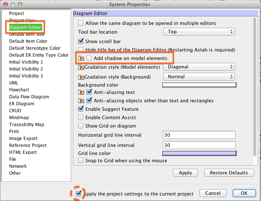The width and height of the screenshot is (261, 201).
Task: Confirm the dialog with OK
Action: click(x=245, y=193)
